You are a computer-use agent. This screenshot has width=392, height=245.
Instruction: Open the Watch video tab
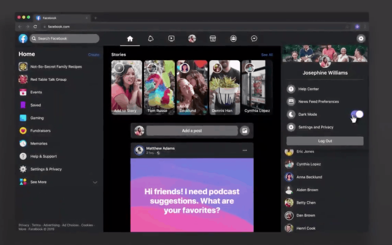pos(171,39)
